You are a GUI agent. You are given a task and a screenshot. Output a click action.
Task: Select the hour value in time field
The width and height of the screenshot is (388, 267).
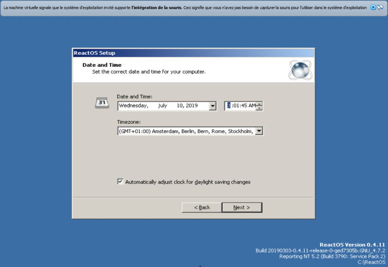(x=229, y=106)
